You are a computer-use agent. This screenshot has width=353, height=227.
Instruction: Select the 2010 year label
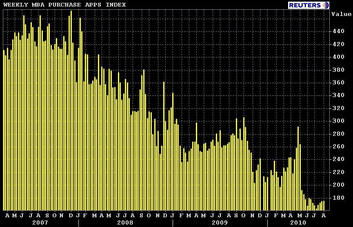[297, 223]
